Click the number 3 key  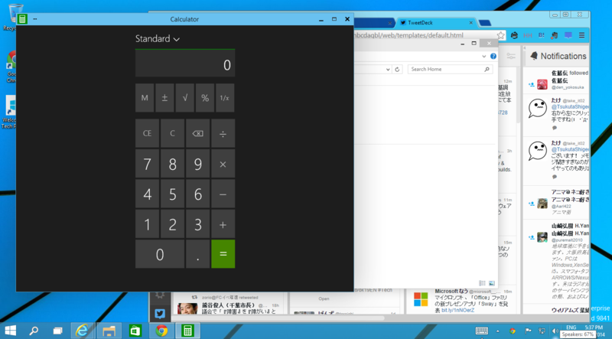[x=198, y=223]
